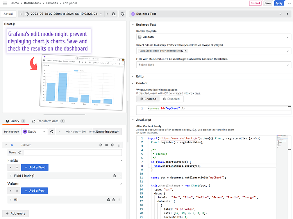This screenshot has height=219, width=293.
Task: Open the Static data source dropdown
Action: (34, 132)
